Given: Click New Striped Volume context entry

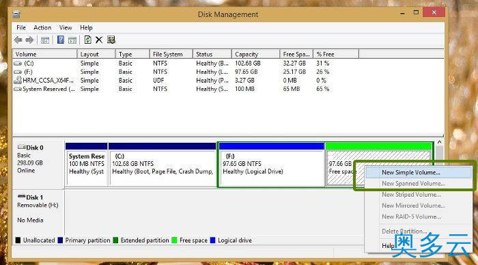Looking at the screenshot, I should coord(418,195).
